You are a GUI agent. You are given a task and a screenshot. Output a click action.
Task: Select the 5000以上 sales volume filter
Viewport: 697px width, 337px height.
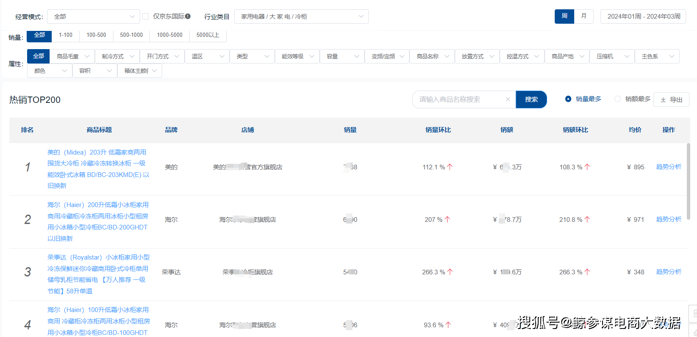coord(208,36)
